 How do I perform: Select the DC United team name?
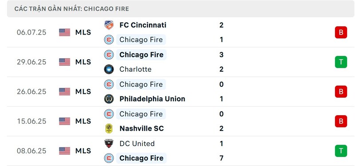coord(137,143)
